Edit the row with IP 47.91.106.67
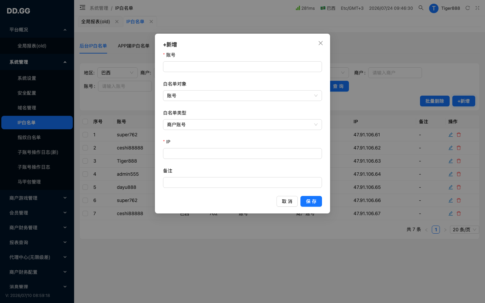 click(x=451, y=213)
